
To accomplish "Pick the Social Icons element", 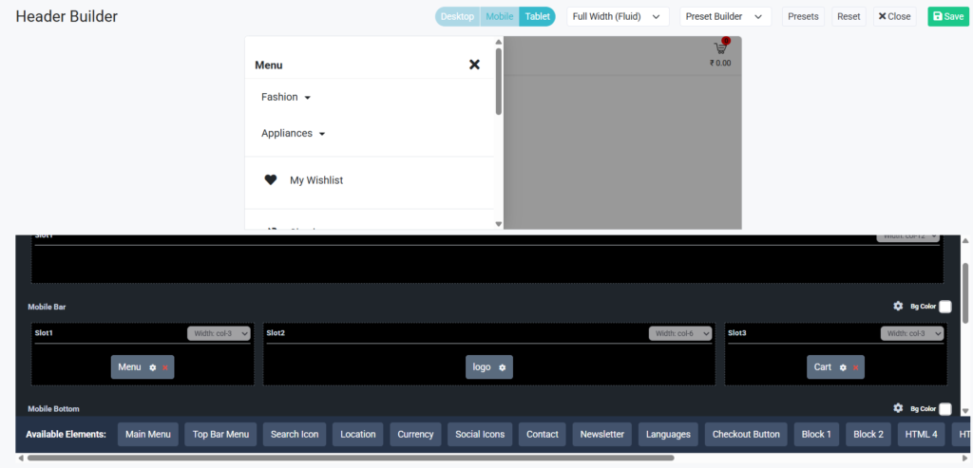I will 480,434.
